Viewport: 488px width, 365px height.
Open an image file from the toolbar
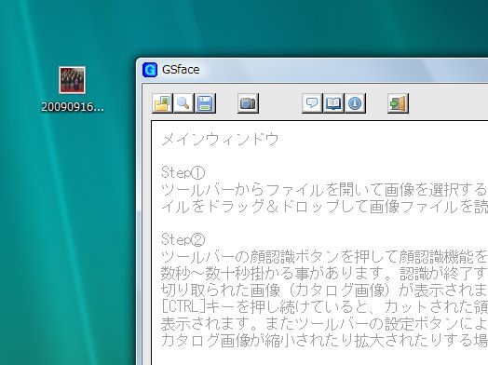(162, 103)
